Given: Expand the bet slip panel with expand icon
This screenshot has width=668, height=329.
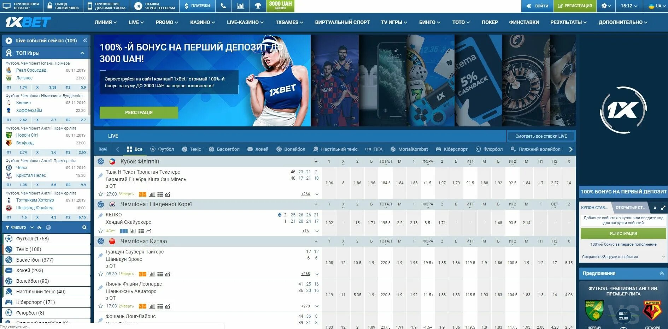Looking at the screenshot, I should click(x=663, y=208).
